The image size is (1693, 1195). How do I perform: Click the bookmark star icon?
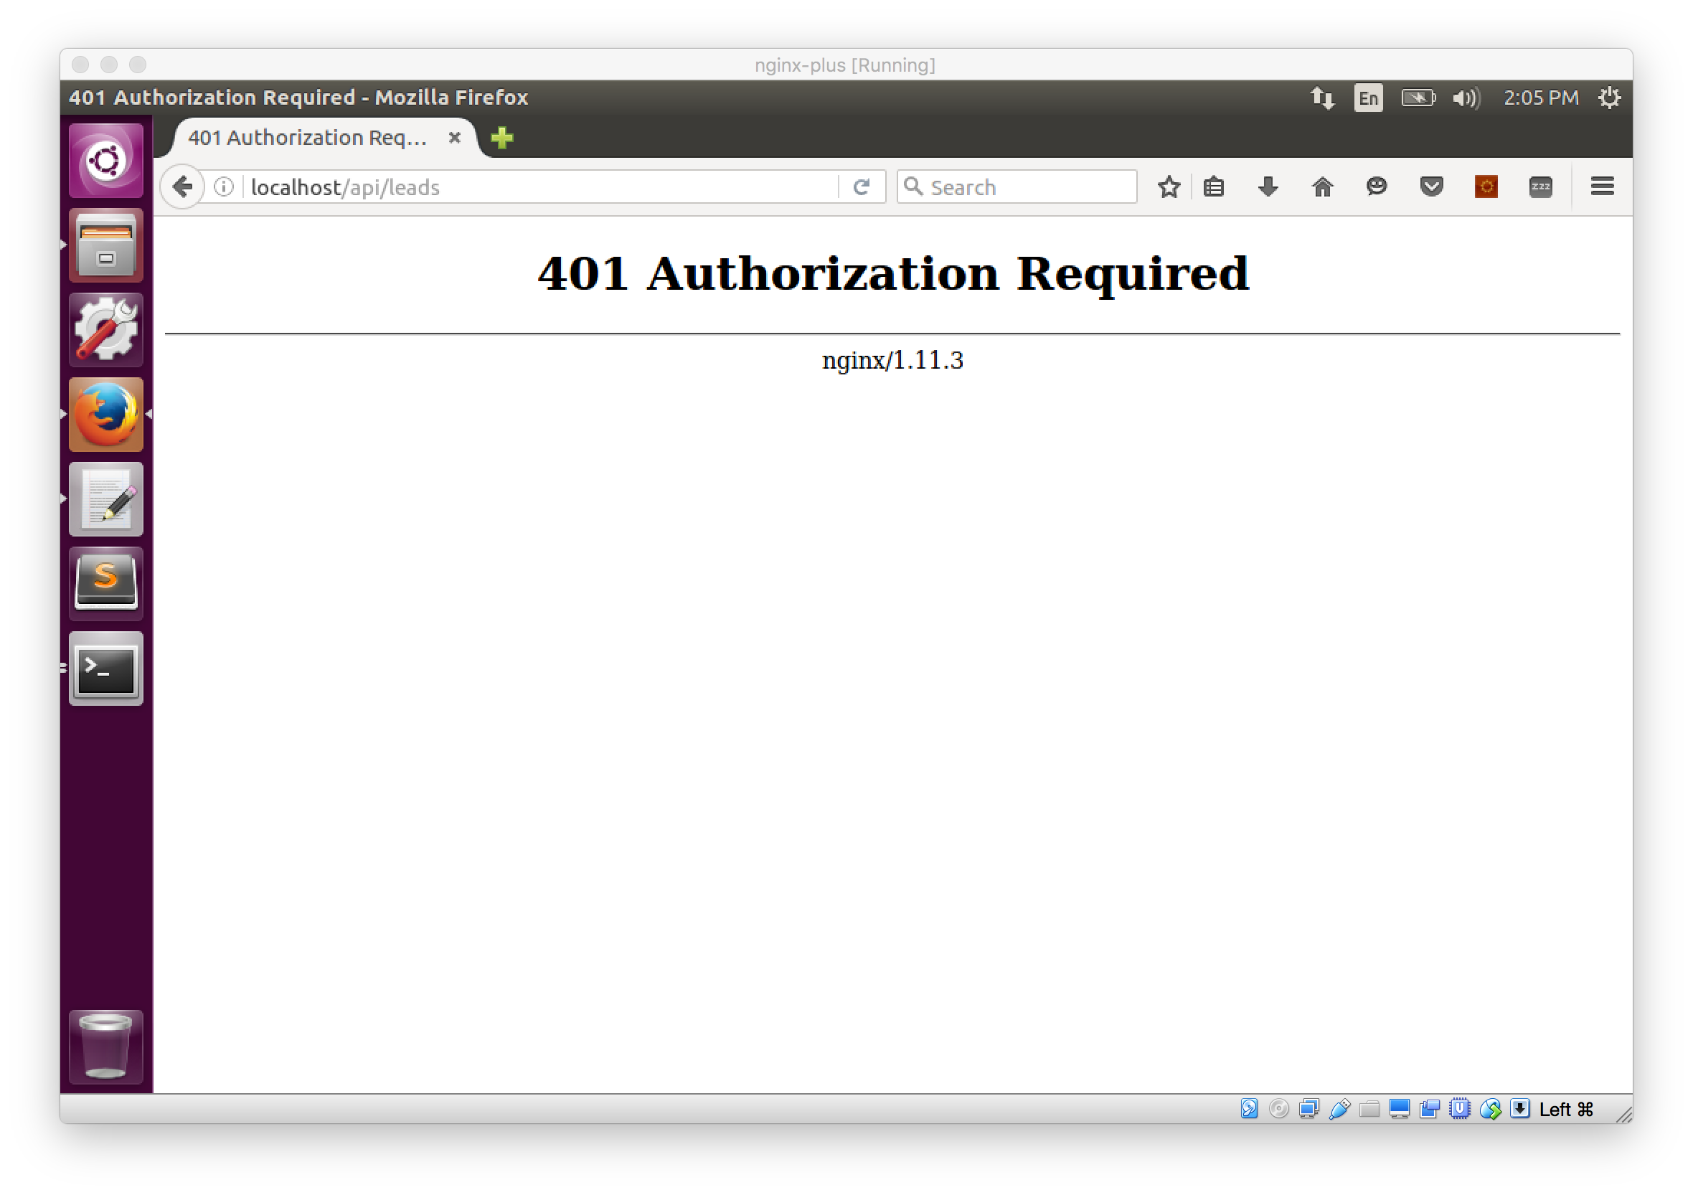(1168, 187)
